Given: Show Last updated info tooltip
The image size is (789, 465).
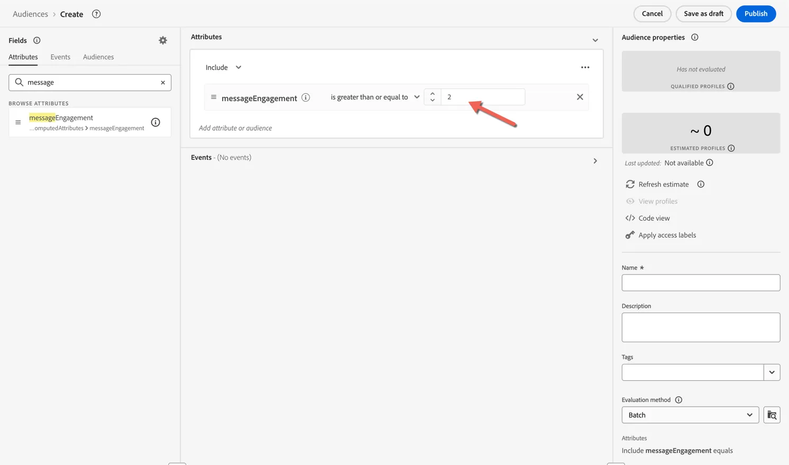Looking at the screenshot, I should coord(710,163).
